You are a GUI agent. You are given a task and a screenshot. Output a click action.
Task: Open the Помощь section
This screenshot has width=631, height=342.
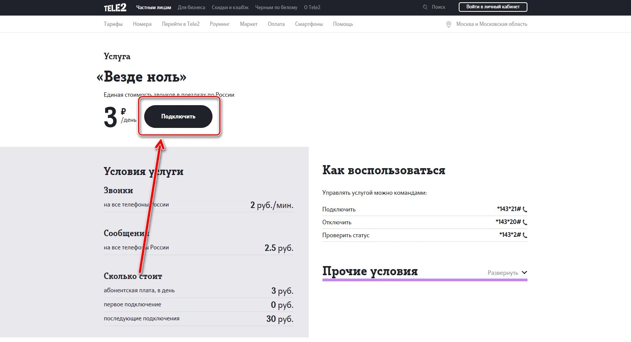pyautogui.click(x=343, y=24)
